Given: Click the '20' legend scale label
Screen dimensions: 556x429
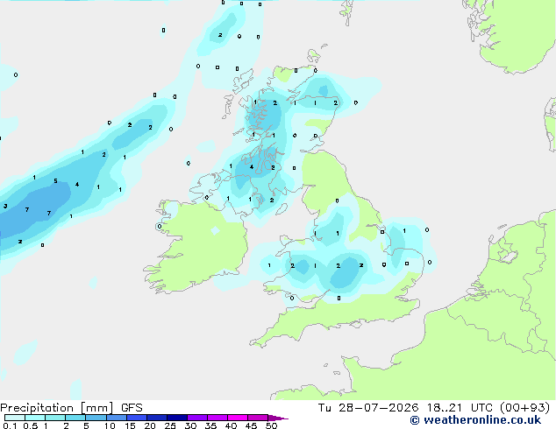Looking at the screenshot, I should click(x=150, y=425).
